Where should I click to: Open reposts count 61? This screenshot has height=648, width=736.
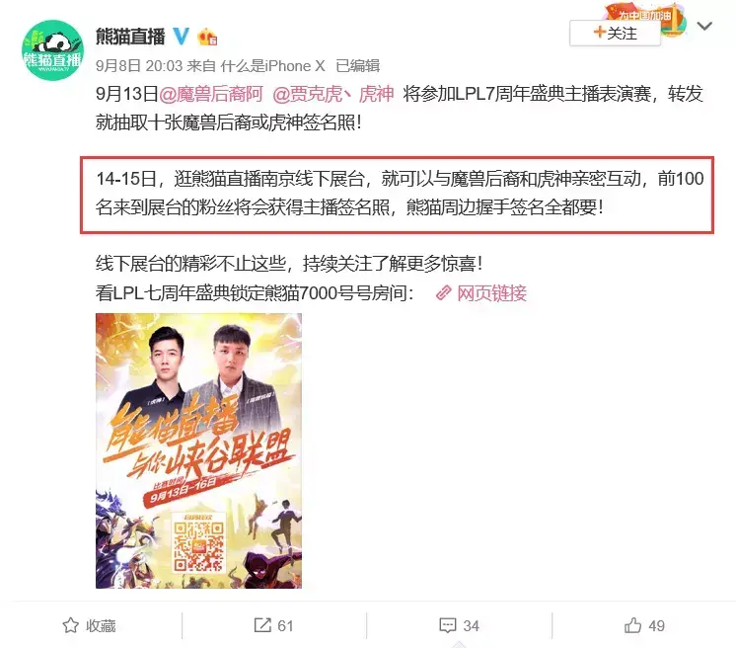(x=285, y=626)
